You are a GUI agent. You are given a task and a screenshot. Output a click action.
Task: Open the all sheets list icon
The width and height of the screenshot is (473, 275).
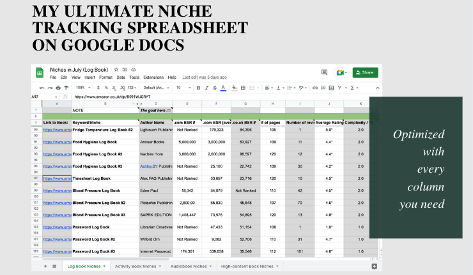[54, 266]
